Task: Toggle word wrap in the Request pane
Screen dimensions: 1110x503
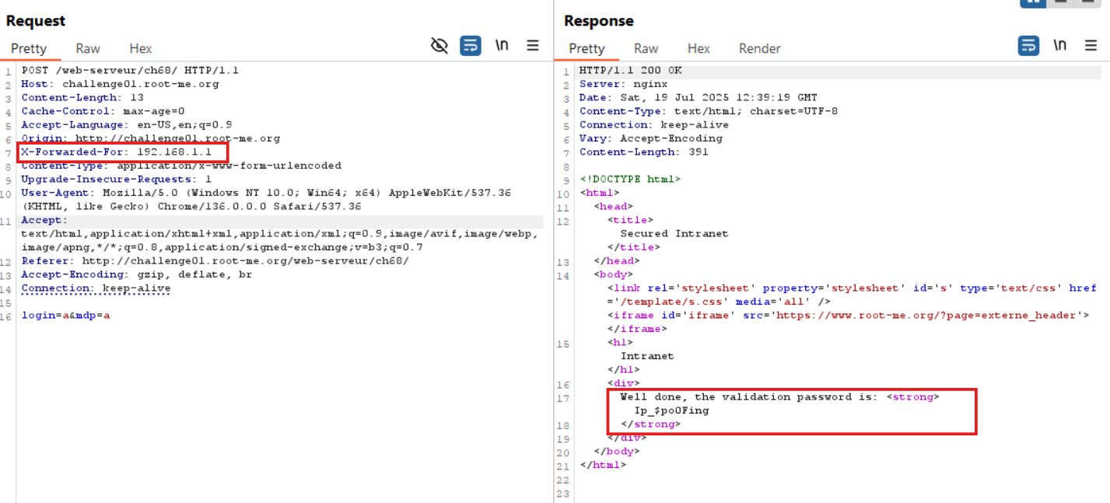Action: point(470,46)
